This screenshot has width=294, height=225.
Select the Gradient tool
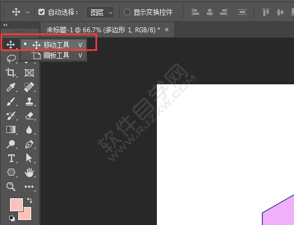coord(11,130)
